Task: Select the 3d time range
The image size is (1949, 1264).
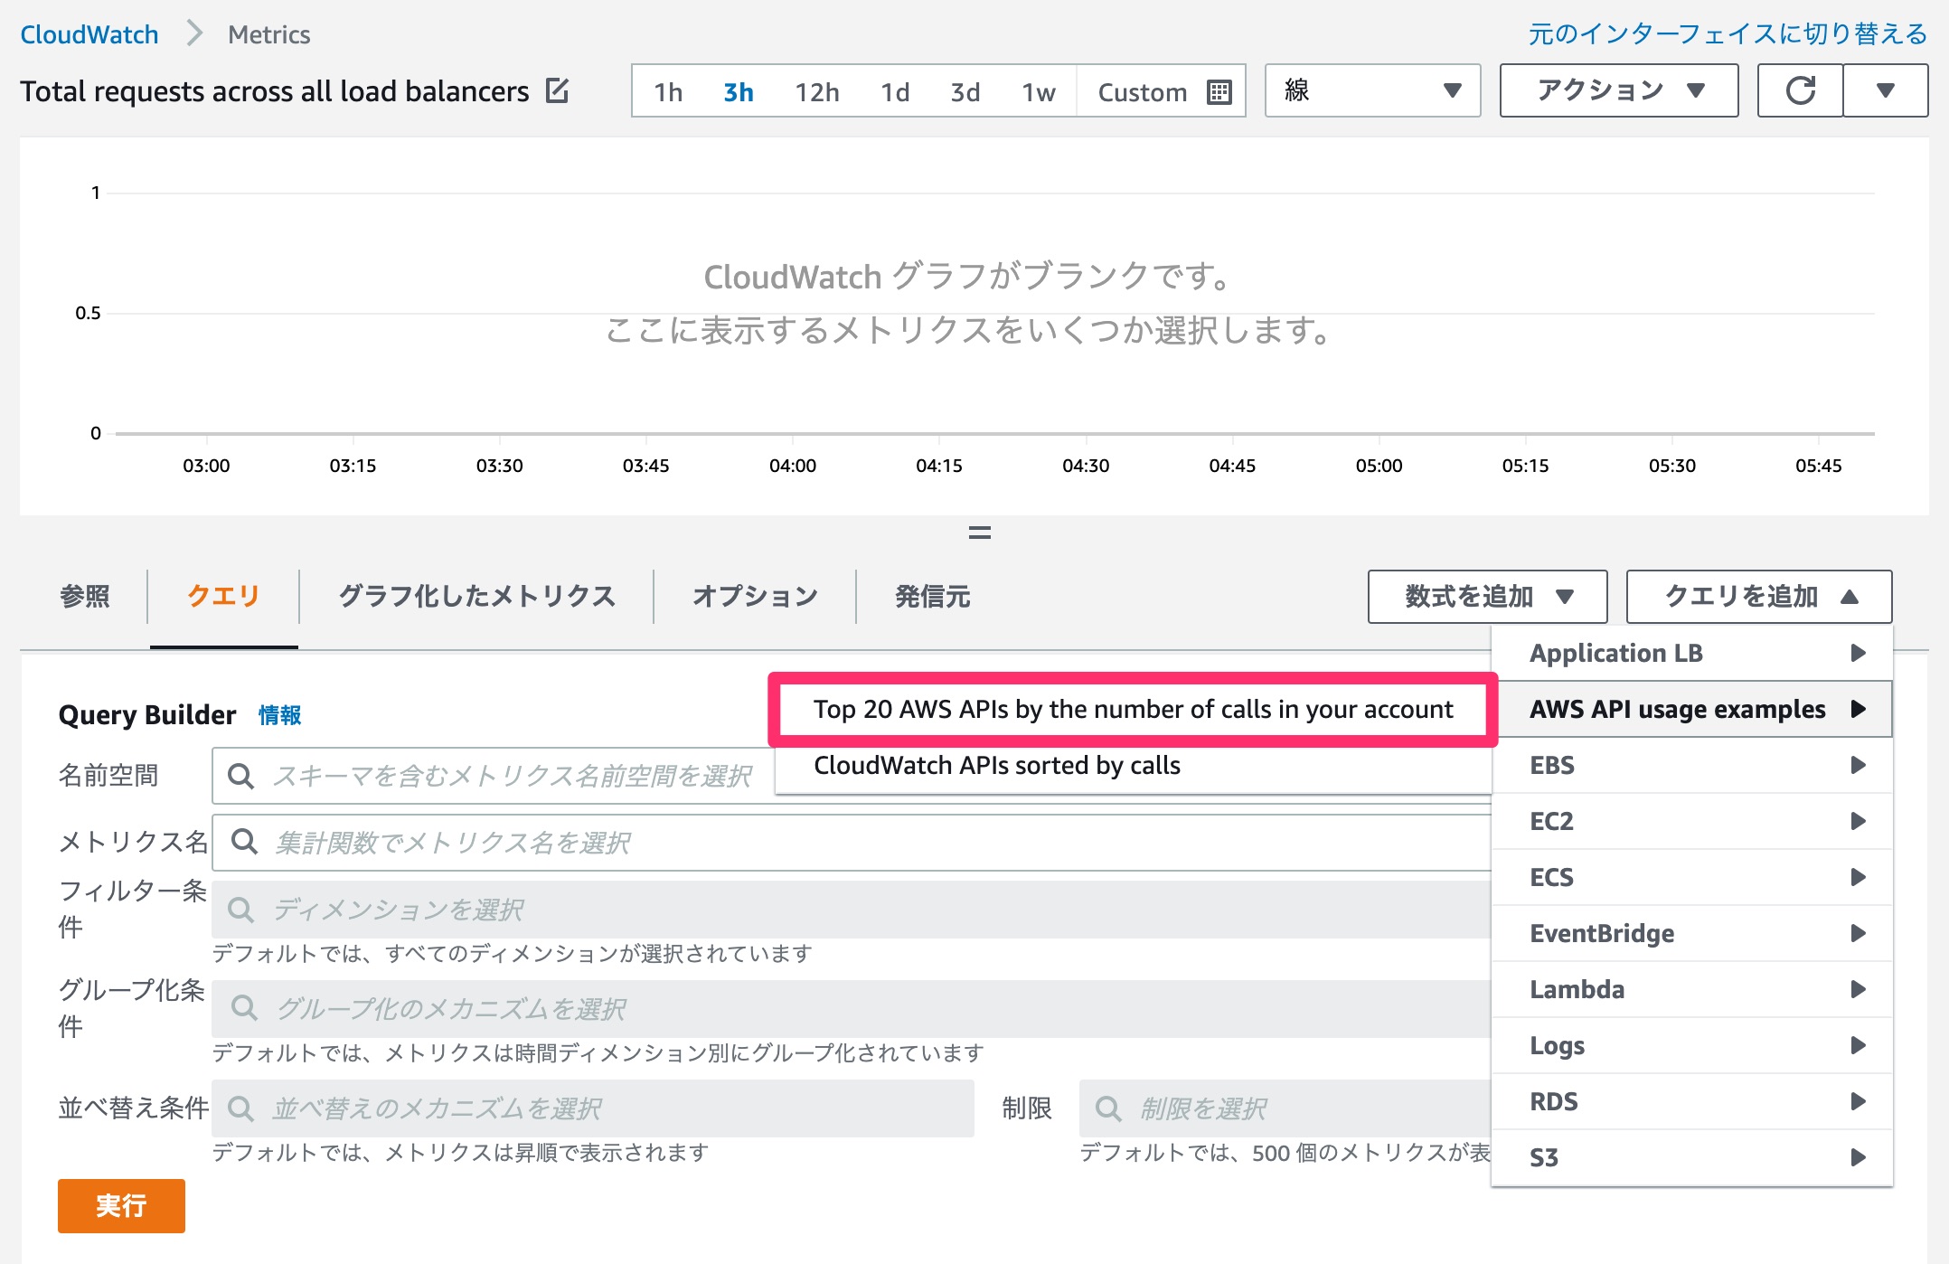Action: point(965,92)
